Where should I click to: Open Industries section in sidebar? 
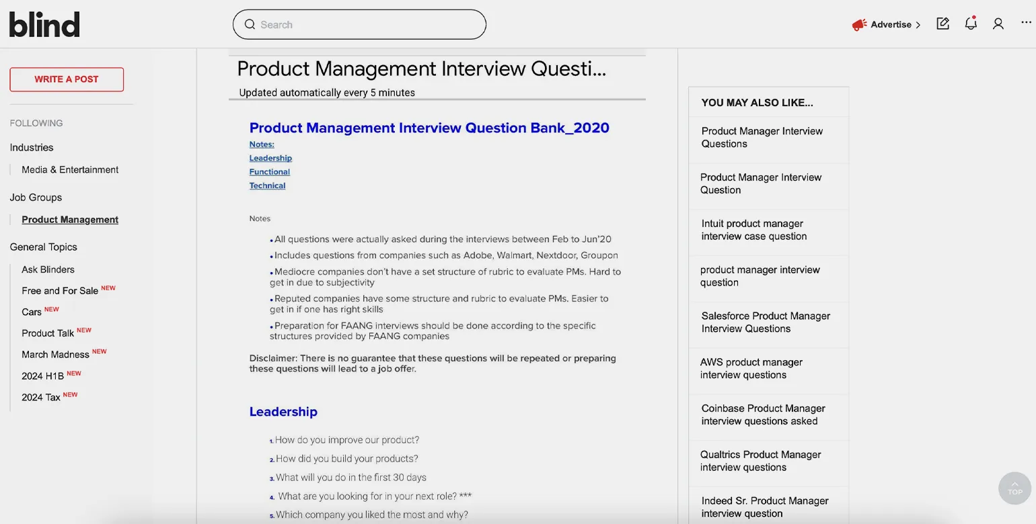32,148
